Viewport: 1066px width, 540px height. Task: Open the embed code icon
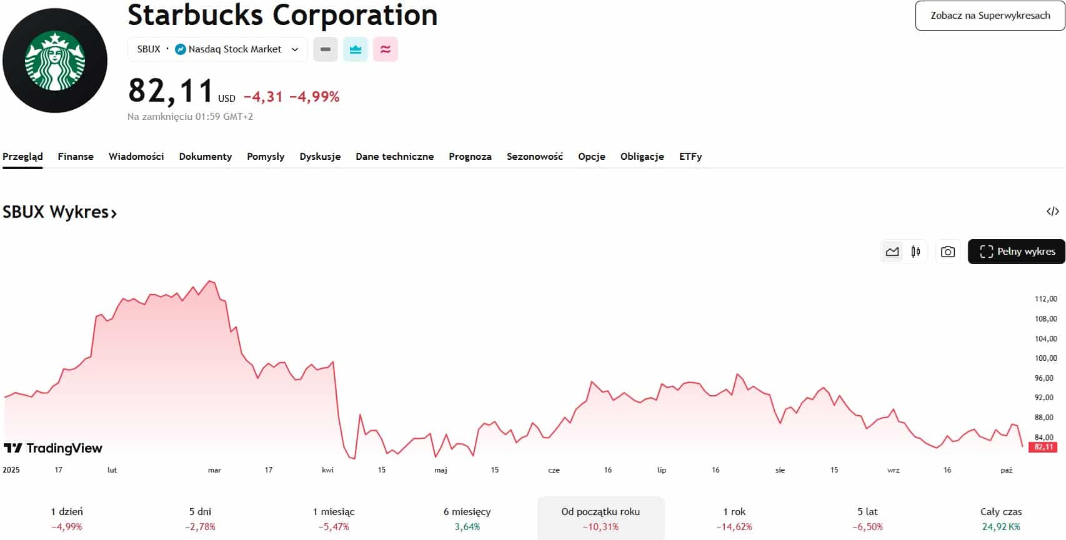pyautogui.click(x=1052, y=212)
